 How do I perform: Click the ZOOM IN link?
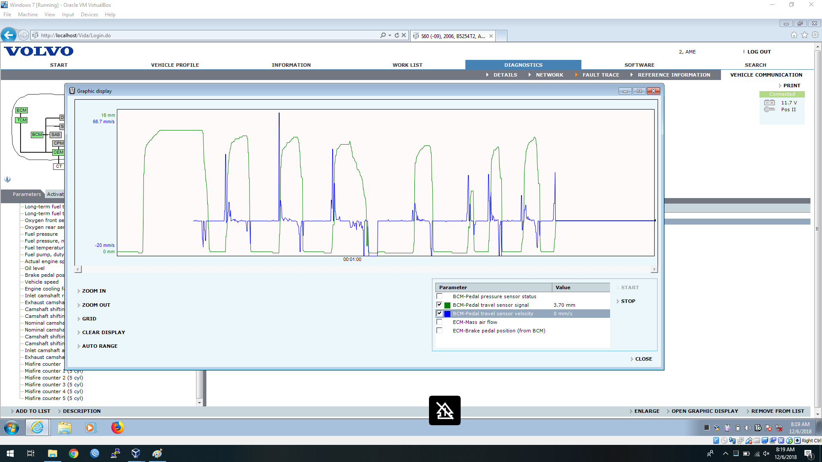tap(94, 291)
